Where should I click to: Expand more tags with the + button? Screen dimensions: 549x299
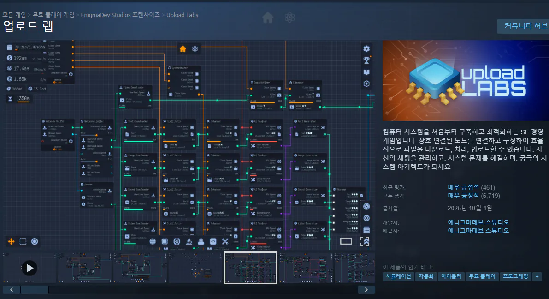click(x=537, y=276)
